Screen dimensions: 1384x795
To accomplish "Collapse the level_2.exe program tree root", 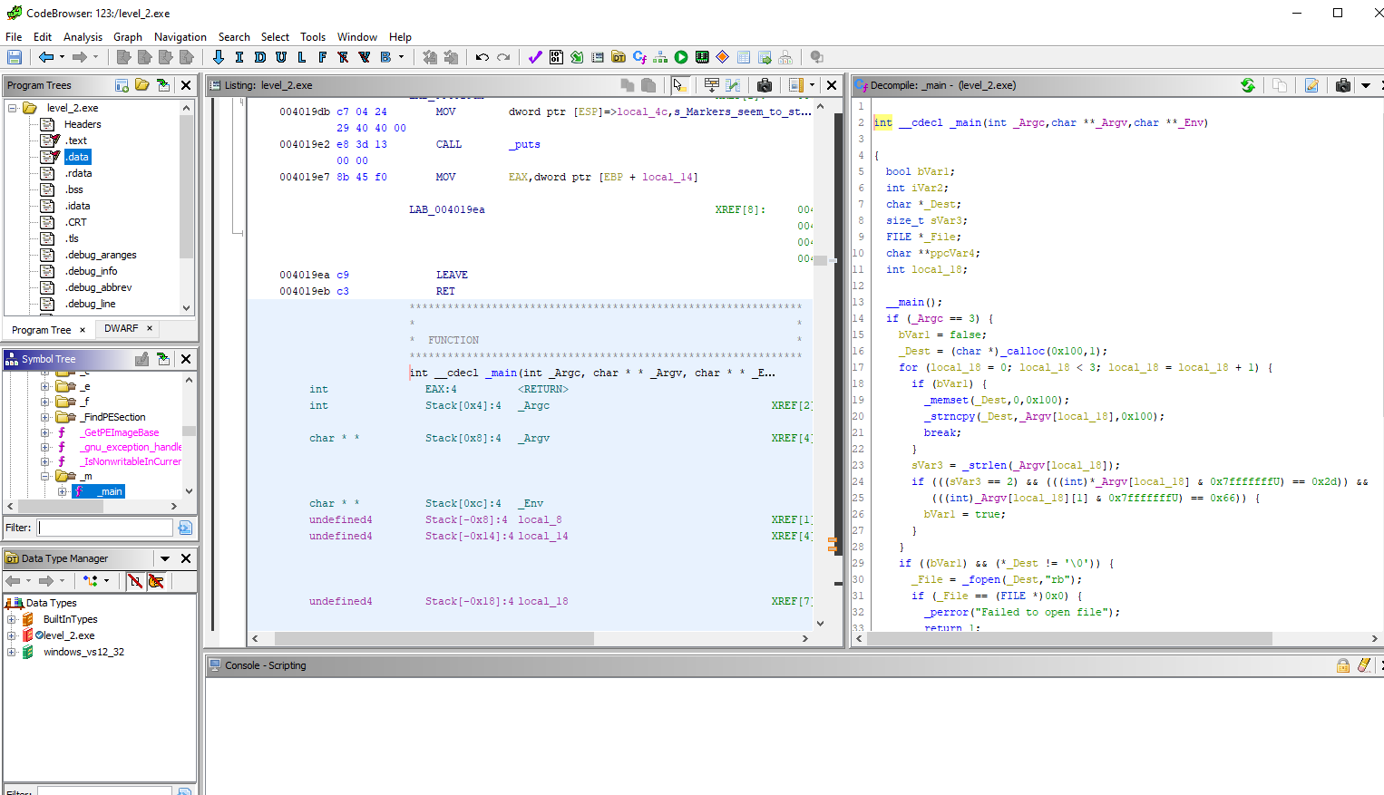I will (x=13, y=108).
